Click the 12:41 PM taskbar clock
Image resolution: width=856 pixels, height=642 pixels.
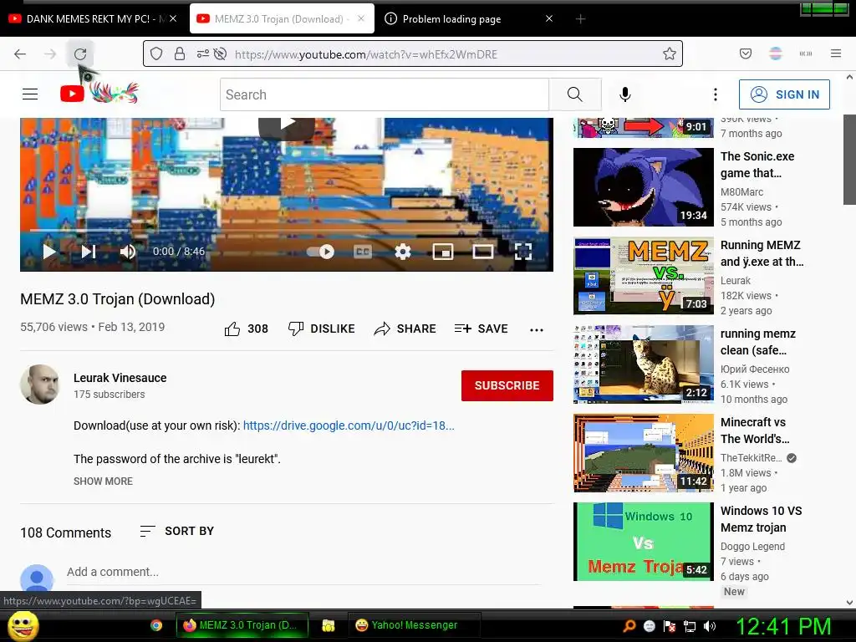[x=783, y=626]
